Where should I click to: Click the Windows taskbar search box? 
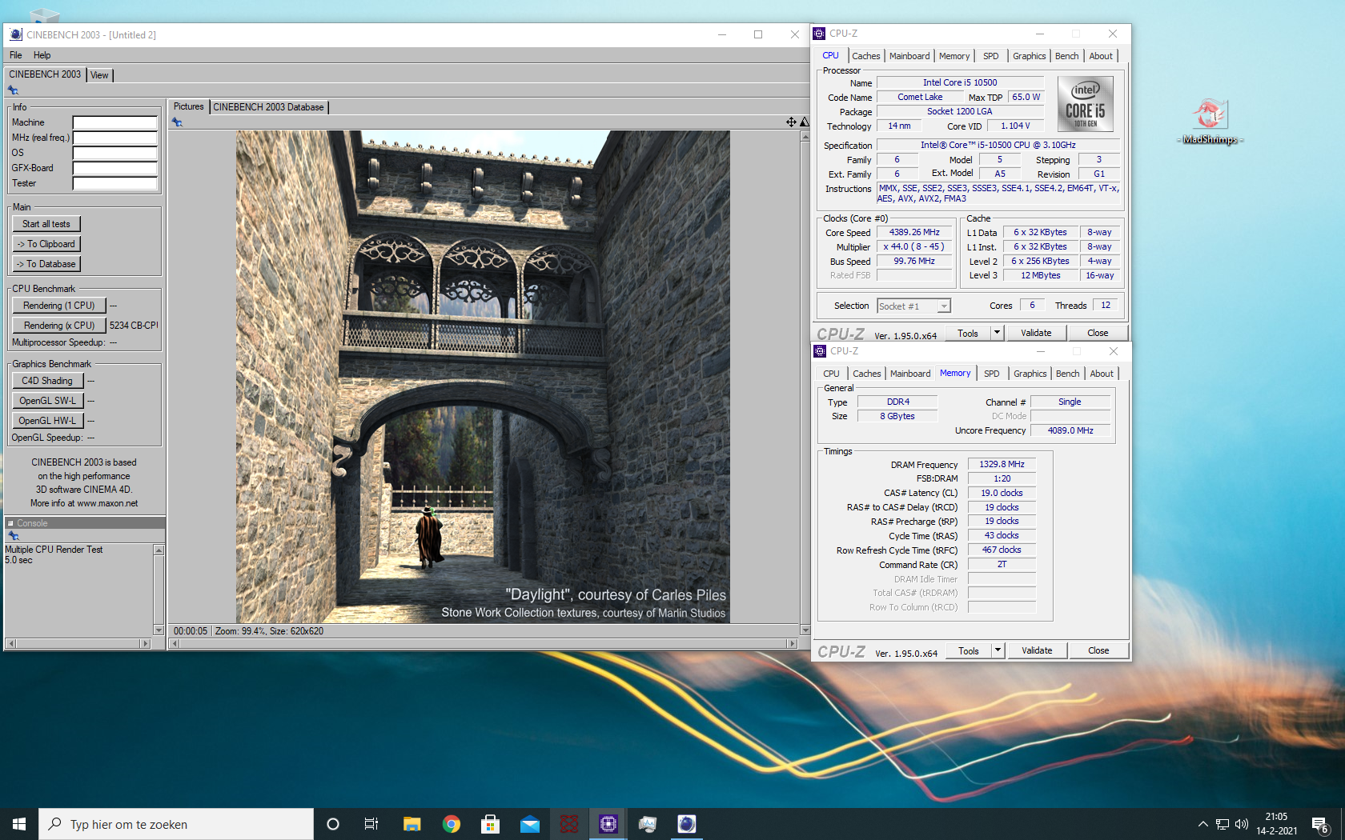click(176, 824)
